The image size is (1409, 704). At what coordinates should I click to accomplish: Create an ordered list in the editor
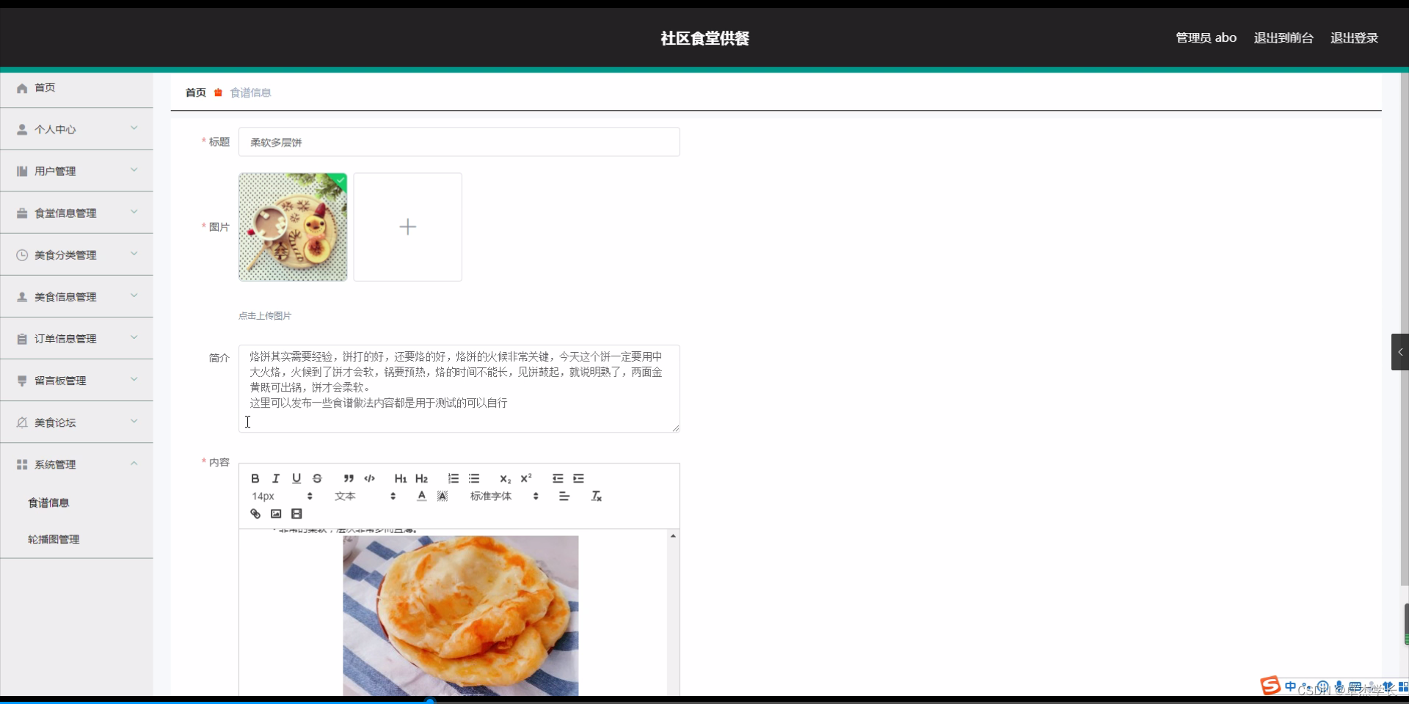[x=453, y=478]
